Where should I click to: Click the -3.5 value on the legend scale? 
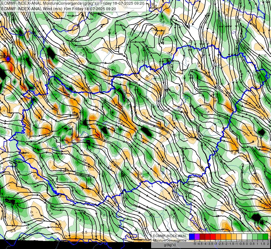pos(210,244)
